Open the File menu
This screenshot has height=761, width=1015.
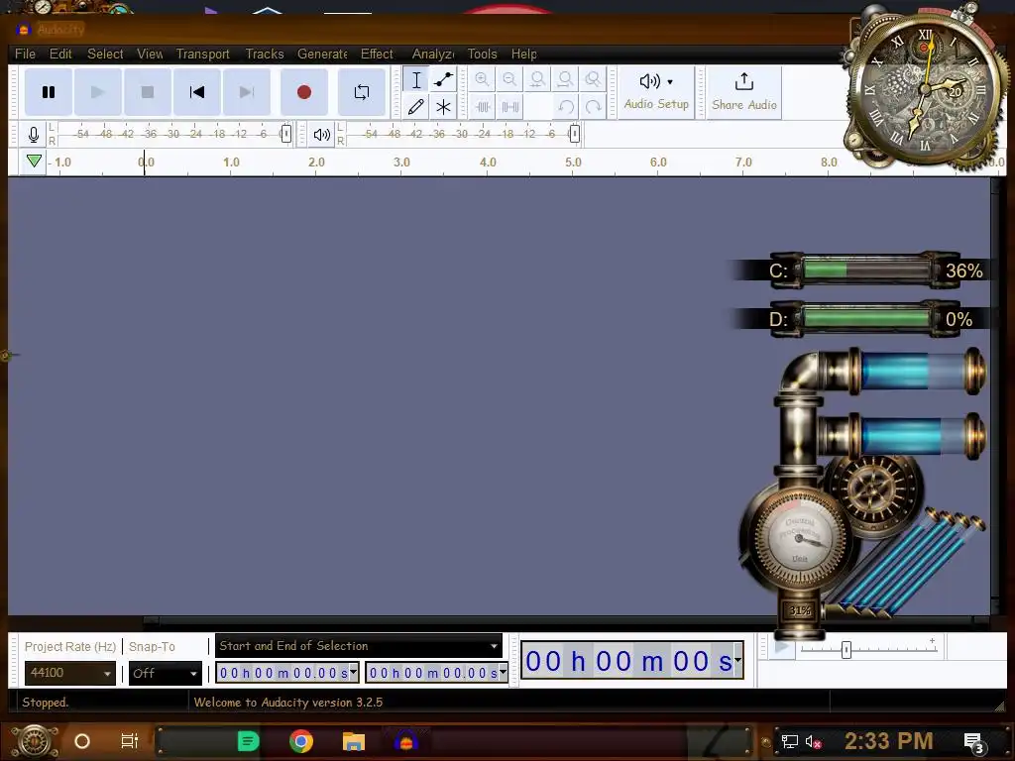tap(25, 54)
